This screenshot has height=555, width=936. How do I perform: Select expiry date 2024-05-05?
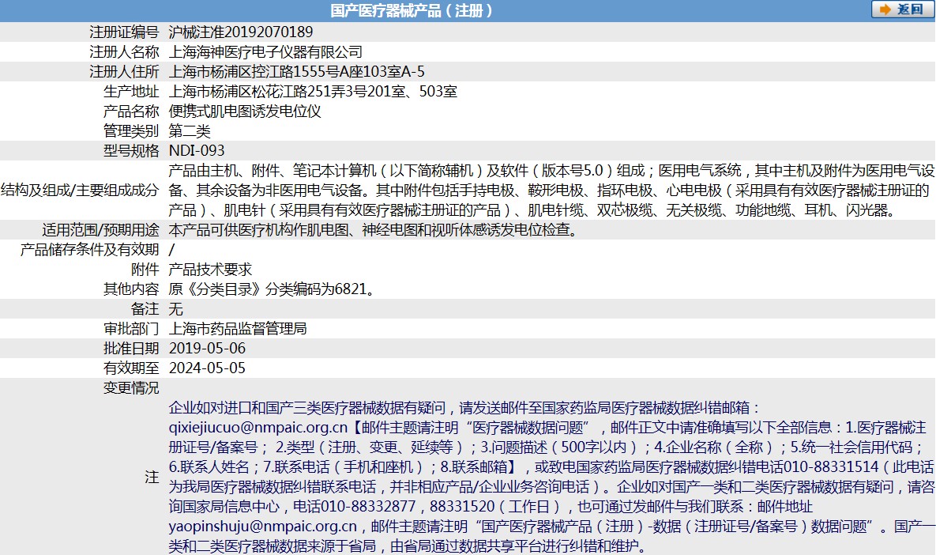coord(207,368)
